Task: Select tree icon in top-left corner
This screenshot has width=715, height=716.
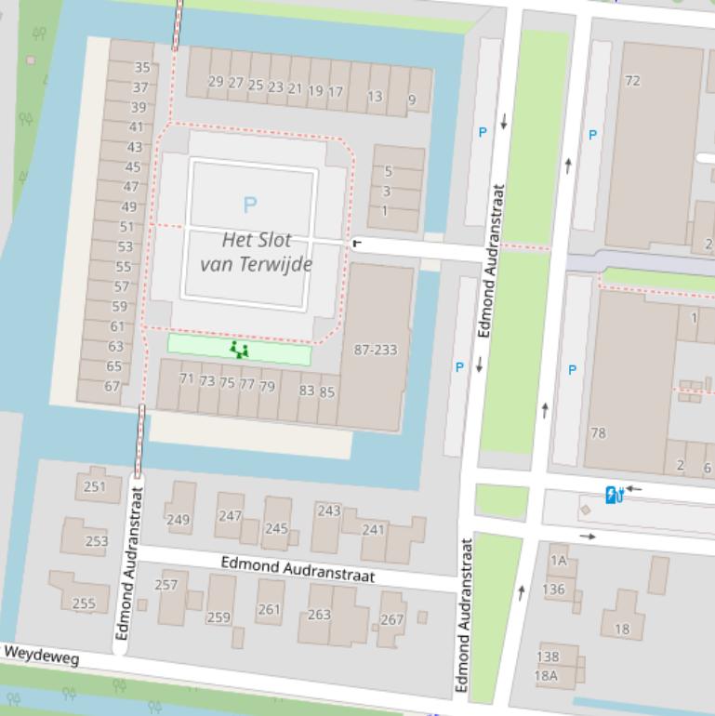Action: 39,34
